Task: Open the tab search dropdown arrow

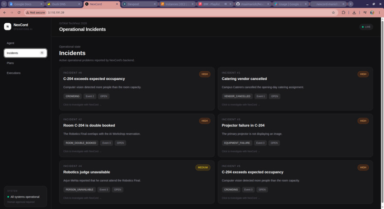Action: pyautogui.click(x=4, y=4)
